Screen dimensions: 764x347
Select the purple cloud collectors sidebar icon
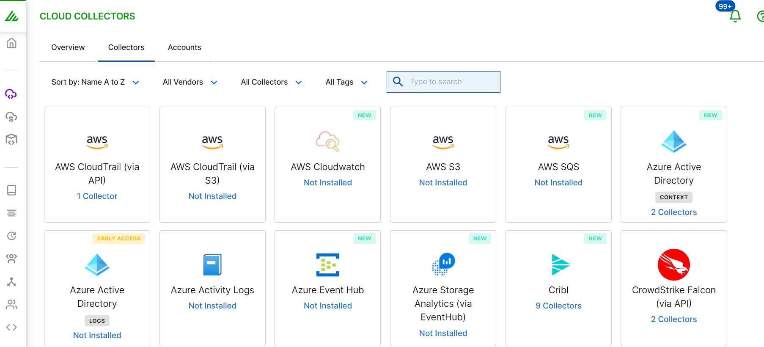pos(11,94)
